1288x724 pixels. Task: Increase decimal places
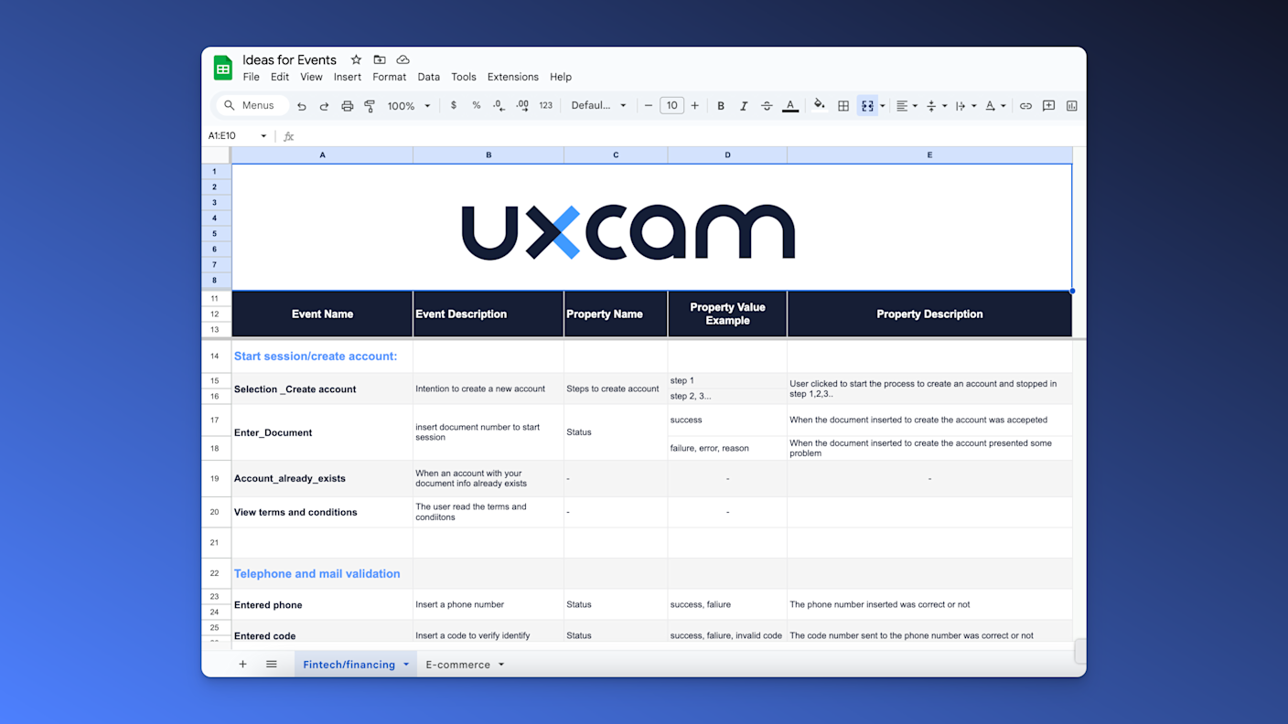point(522,106)
